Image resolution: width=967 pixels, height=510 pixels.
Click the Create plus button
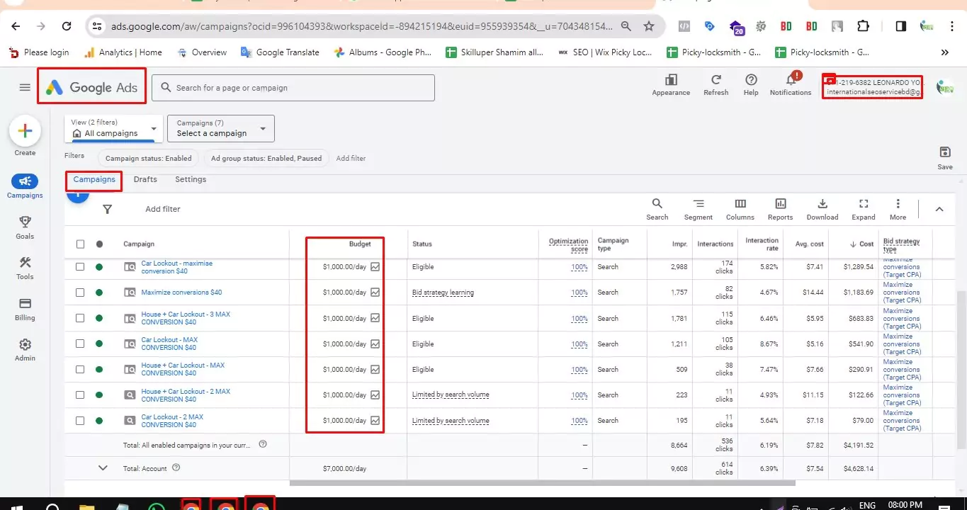click(25, 131)
